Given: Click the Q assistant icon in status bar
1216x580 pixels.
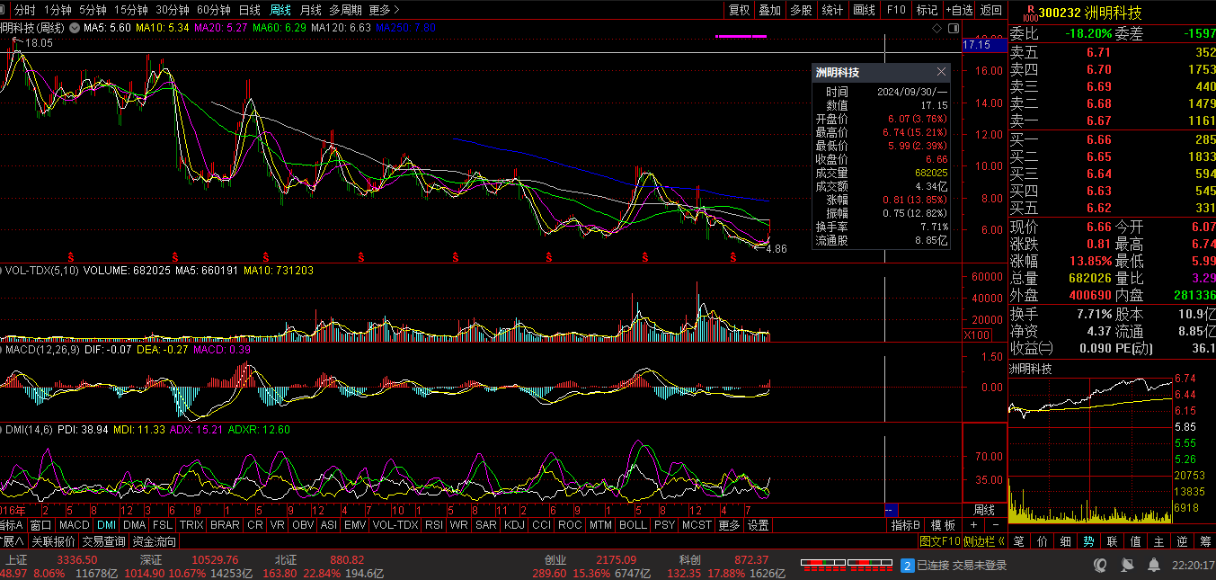Looking at the screenshot, I should click(1100, 565).
